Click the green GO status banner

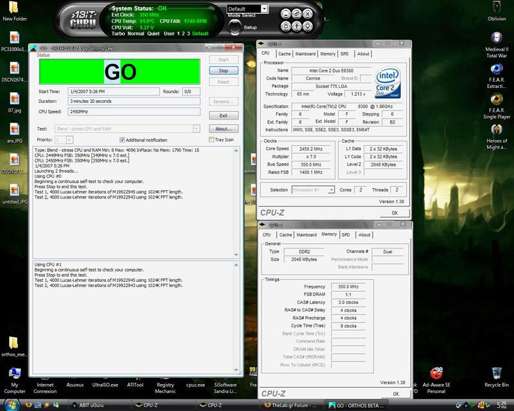pos(120,71)
